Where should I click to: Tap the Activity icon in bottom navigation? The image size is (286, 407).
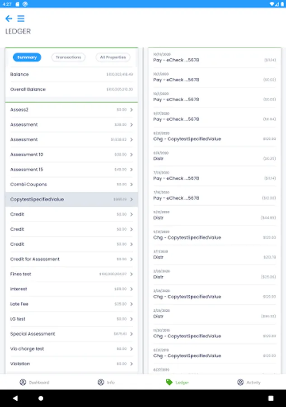(x=240, y=383)
